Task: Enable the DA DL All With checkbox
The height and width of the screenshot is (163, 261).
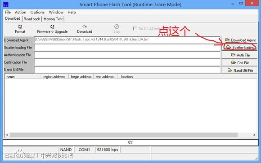Action: [135, 28]
